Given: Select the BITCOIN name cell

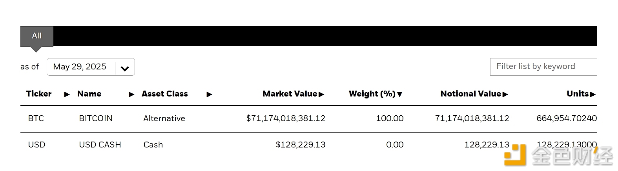Looking at the screenshot, I should (x=96, y=118).
